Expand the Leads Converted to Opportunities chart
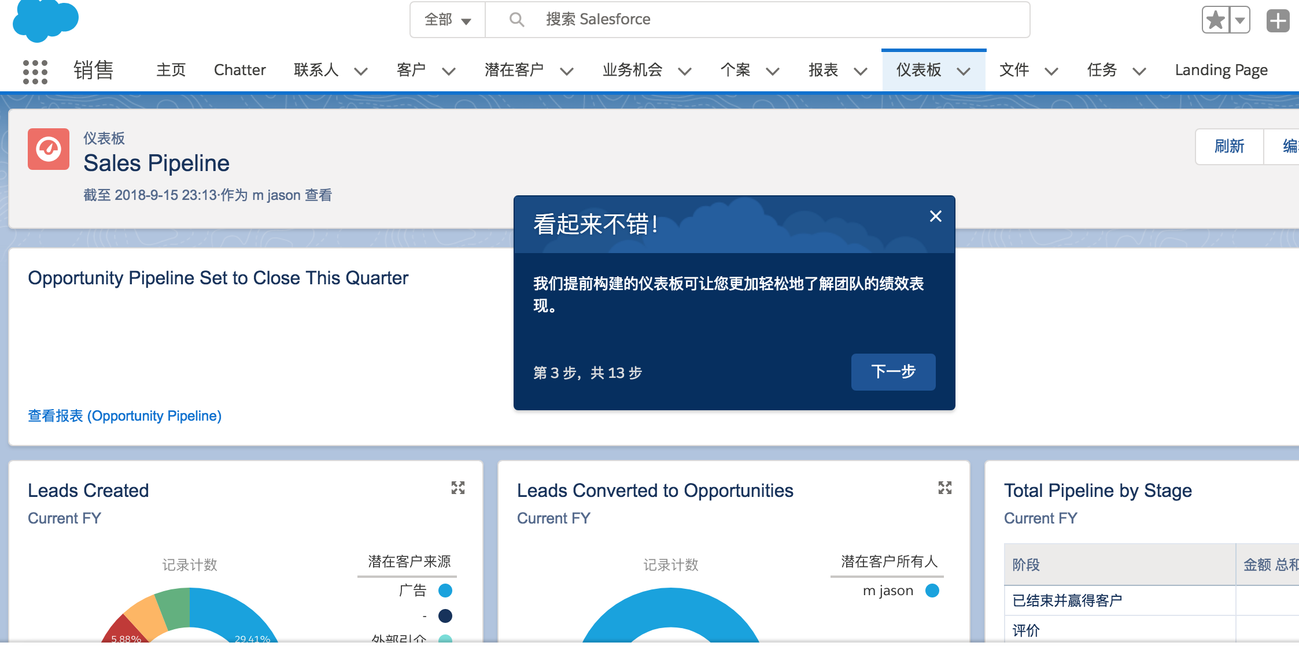 945,488
